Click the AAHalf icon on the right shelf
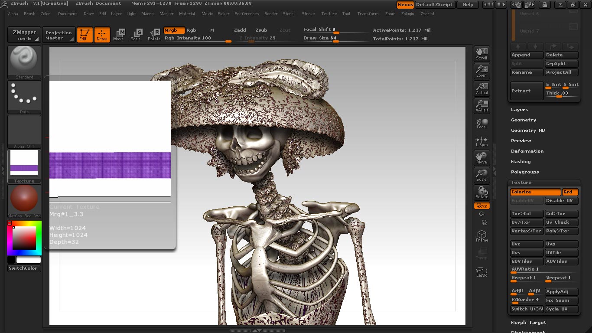This screenshot has width=592, height=333. 481,105
